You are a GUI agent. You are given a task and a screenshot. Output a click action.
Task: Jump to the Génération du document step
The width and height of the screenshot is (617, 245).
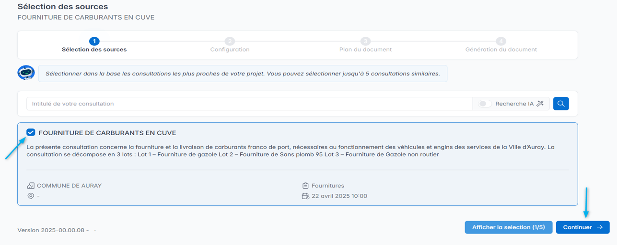(501, 49)
